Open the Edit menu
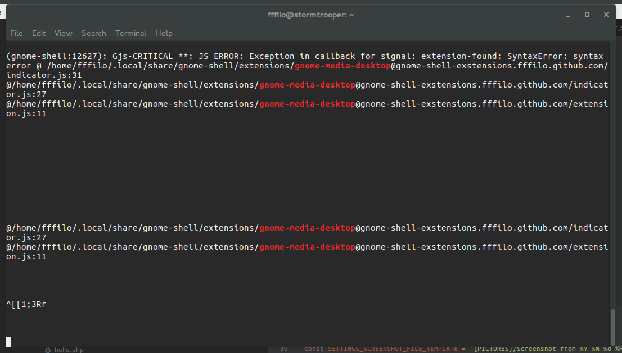The image size is (622, 353). 39,33
